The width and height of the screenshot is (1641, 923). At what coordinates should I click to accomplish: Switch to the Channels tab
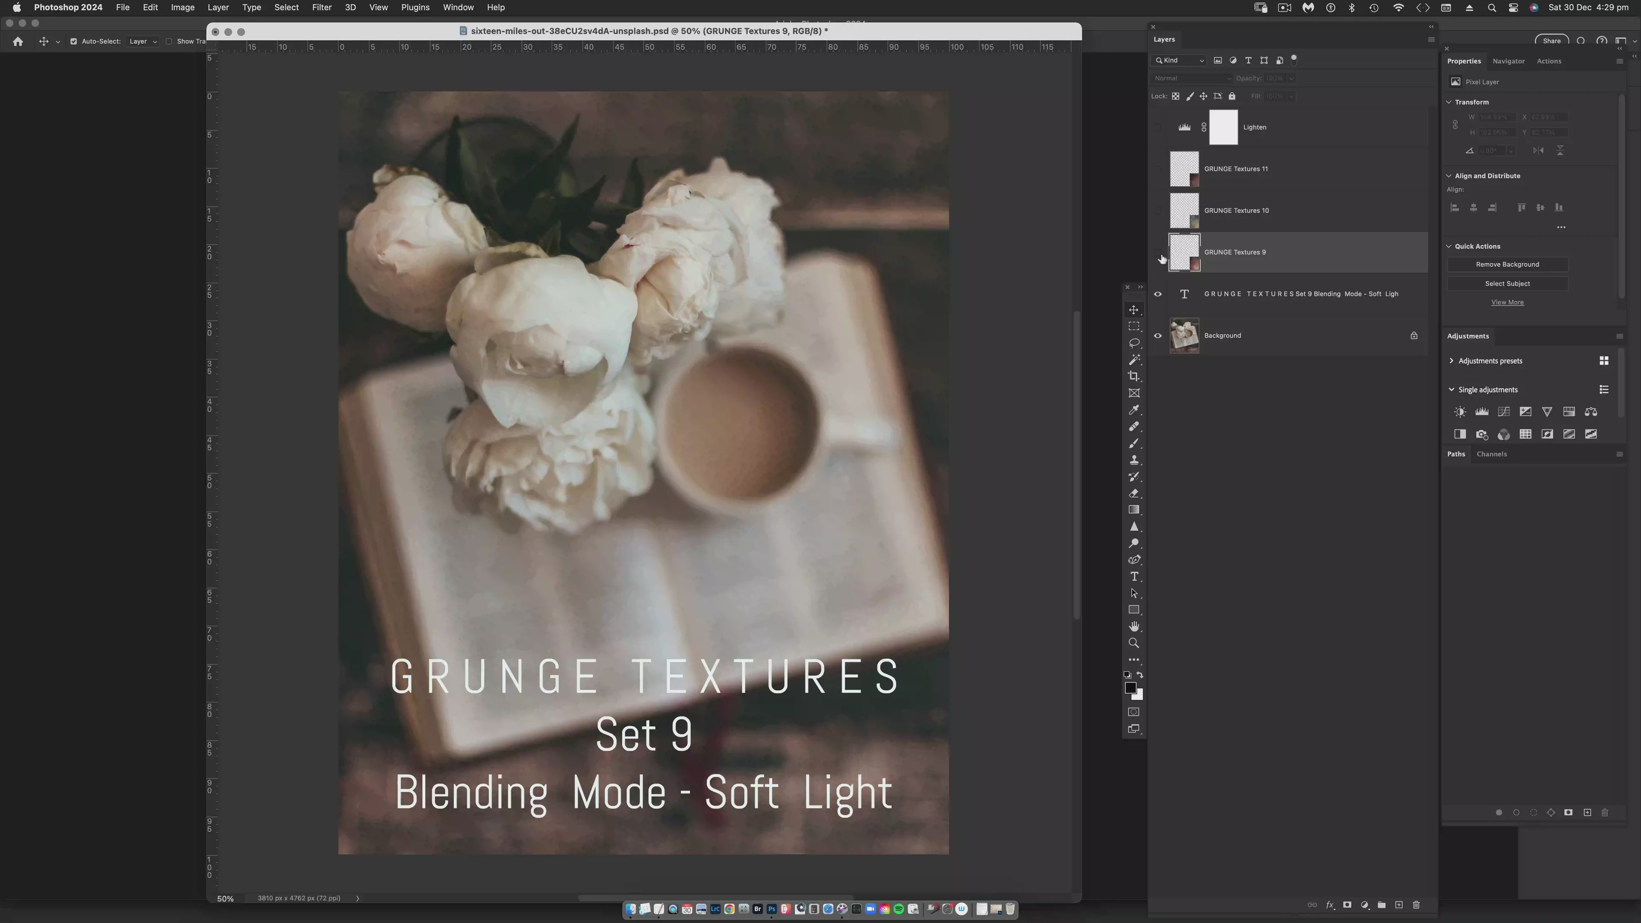pyautogui.click(x=1491, y=454)
